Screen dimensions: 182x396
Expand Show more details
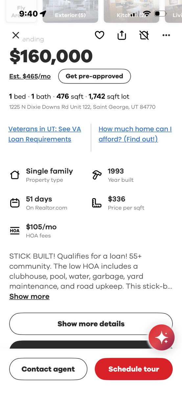coord(91,324)
